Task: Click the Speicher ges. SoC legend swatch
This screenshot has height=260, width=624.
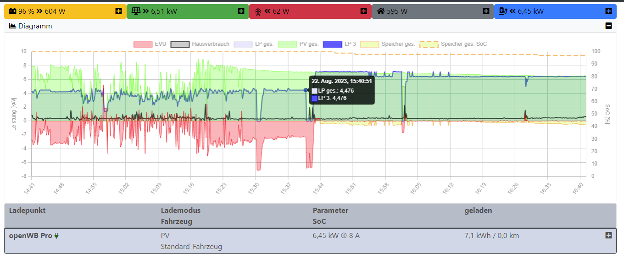Action: click(x=429, y=44)
